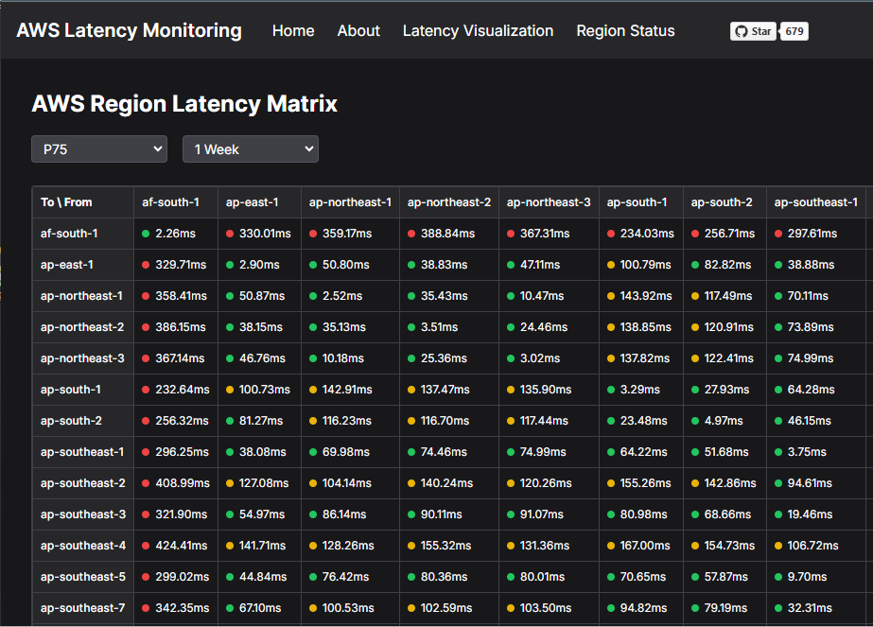Screen dimensions: 873x627
Task: Select the ap-southeast-1 row label
Action: (x=82, y=452)
